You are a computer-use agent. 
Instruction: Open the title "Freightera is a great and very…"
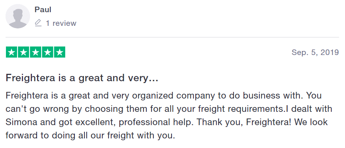click(x=82, y=78)
